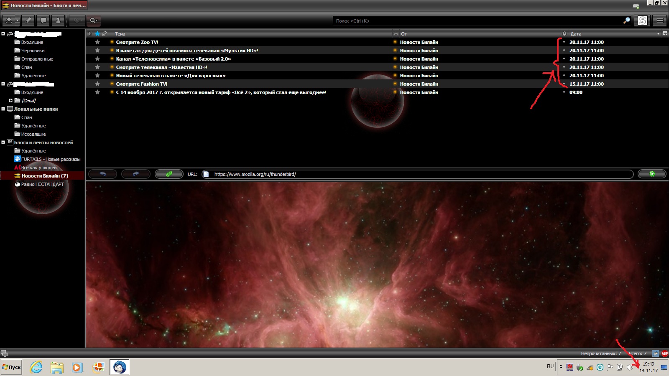Collapse Блоги и ленты новостей tree
Image resolution: width=669 pixels, height=376 pixels.
coord(3,142)
